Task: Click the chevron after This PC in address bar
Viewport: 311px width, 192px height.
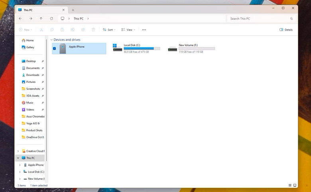Action: click(88, 19)
